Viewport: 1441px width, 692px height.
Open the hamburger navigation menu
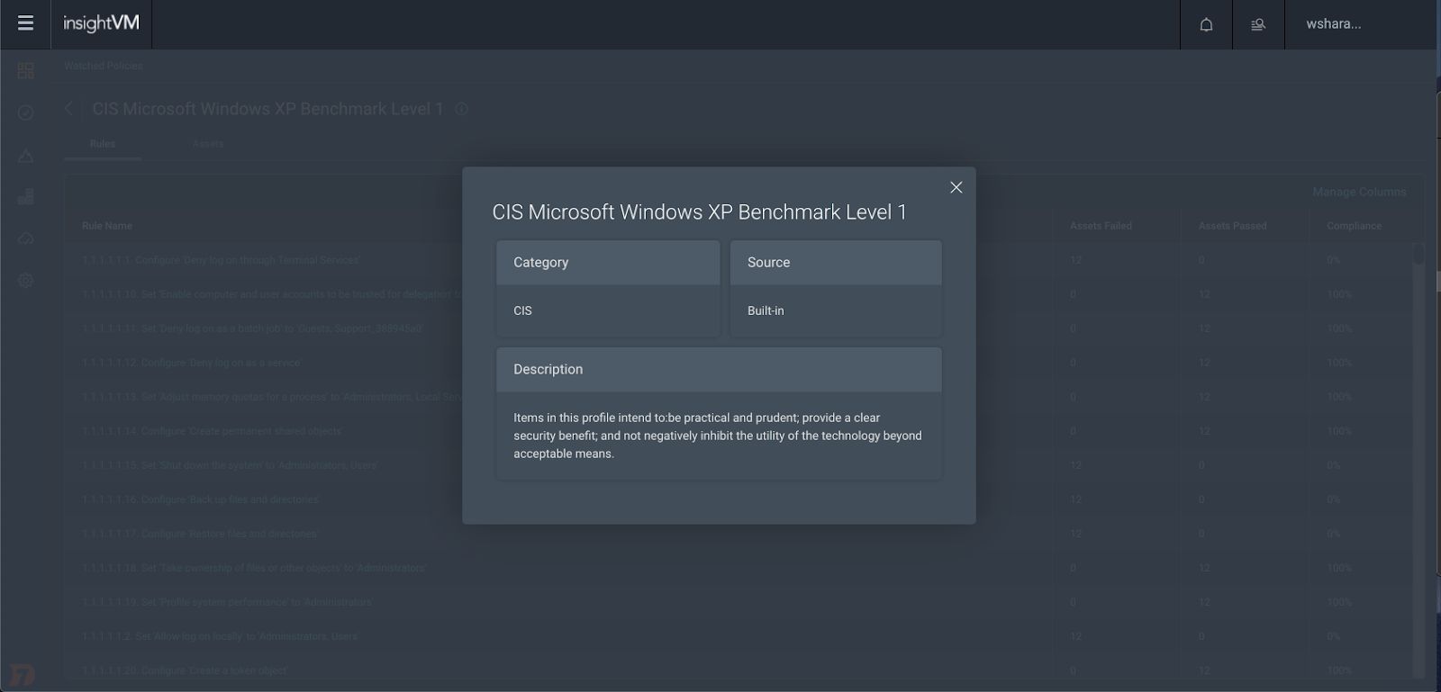pos(25,23)
